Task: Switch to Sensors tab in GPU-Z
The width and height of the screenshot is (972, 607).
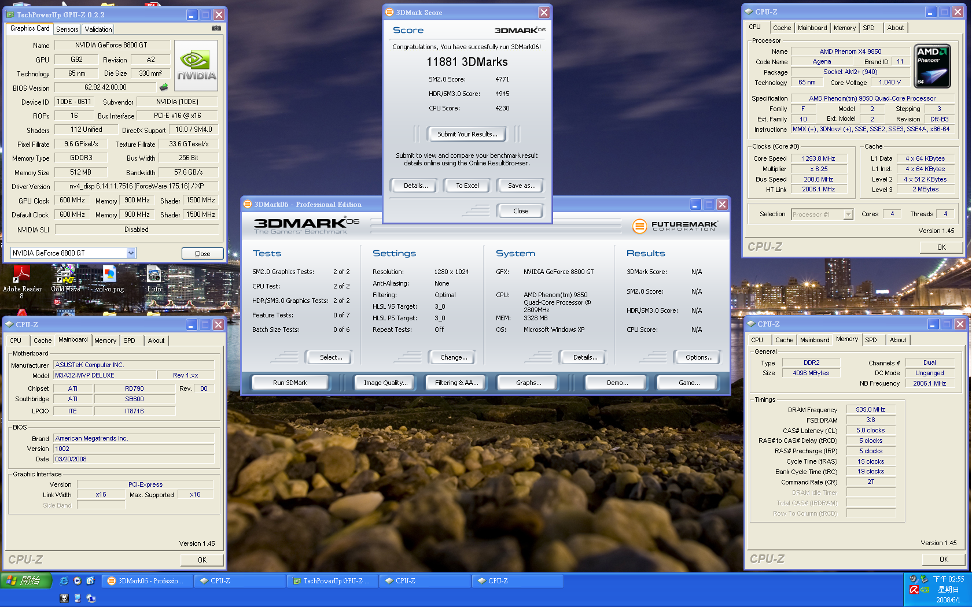Action: click(67, 29)
